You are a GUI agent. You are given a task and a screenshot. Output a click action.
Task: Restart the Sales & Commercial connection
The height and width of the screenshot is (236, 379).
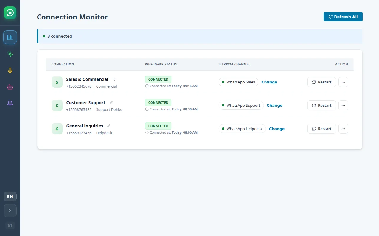coord(322,82)
